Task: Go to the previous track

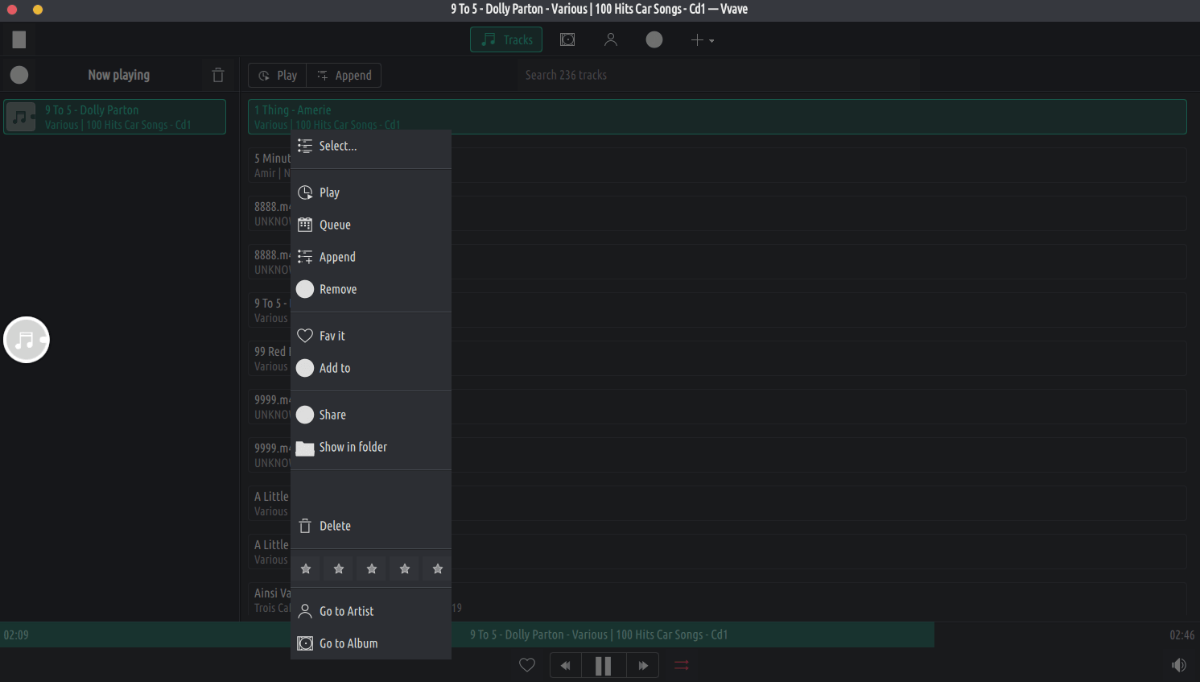Action: pyautogui.click(x=566, y=665)
